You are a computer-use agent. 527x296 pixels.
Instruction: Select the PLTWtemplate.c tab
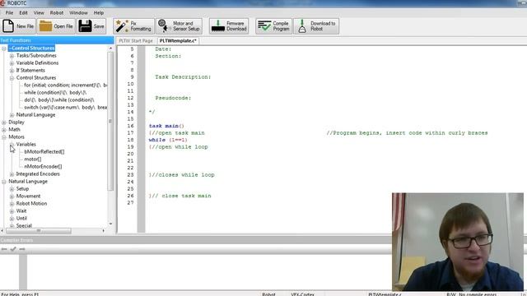click(178, 40)
